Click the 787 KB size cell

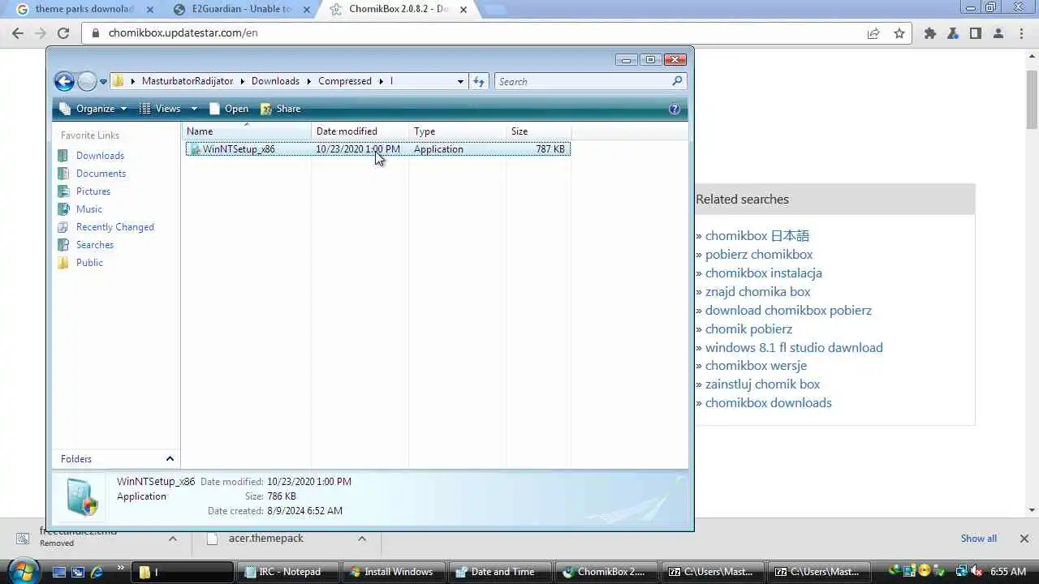point(550,149)
